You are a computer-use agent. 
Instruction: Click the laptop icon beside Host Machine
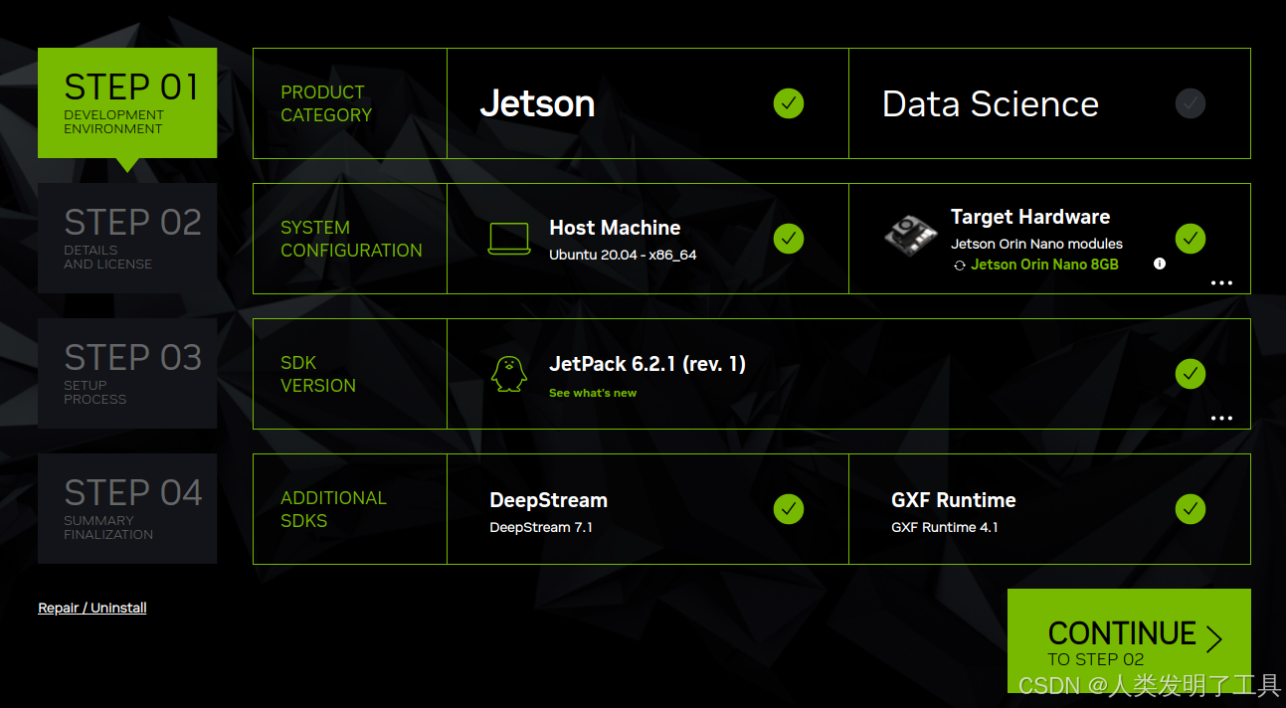(x=509, y=239)
